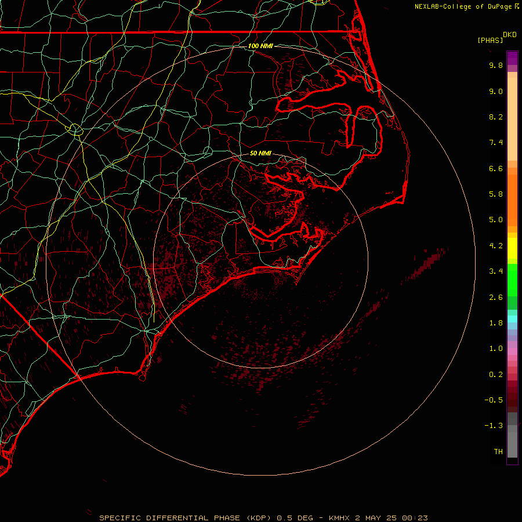Click the 1.0 scale value
This screenshot has height=522, width=522.
pyautogui.click(x=496, y=349)
